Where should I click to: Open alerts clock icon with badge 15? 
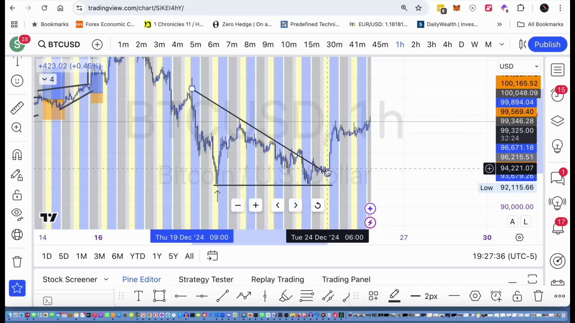point(557,95)
